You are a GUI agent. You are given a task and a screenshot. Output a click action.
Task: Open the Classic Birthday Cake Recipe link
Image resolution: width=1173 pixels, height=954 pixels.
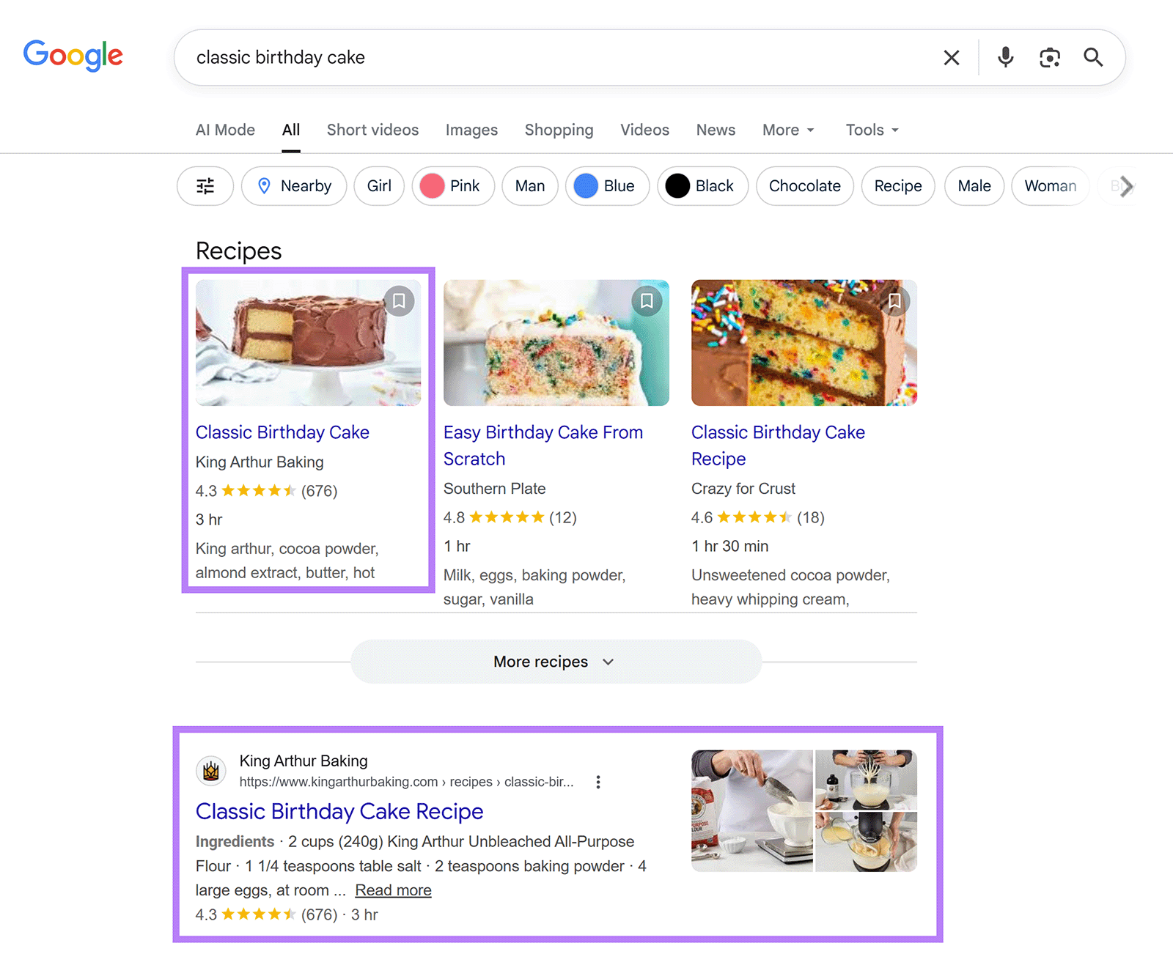click(x=339, y=812)
